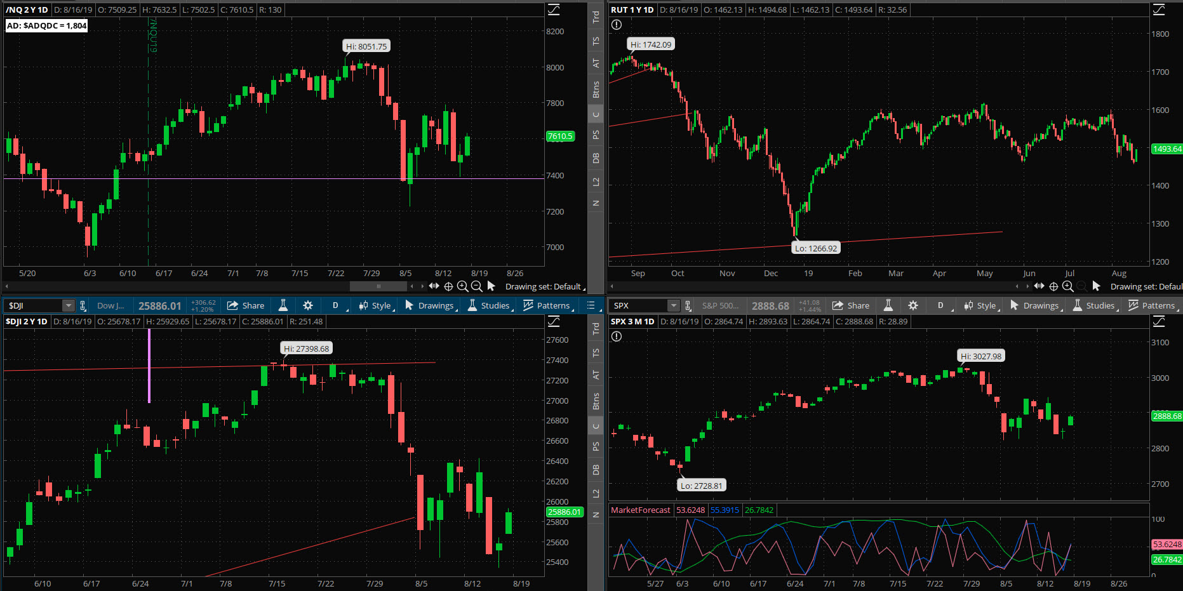Viewport: 1183px width, 591px height.
Task: Click left scroll arrow under /NQ chart
Action: 6,286
